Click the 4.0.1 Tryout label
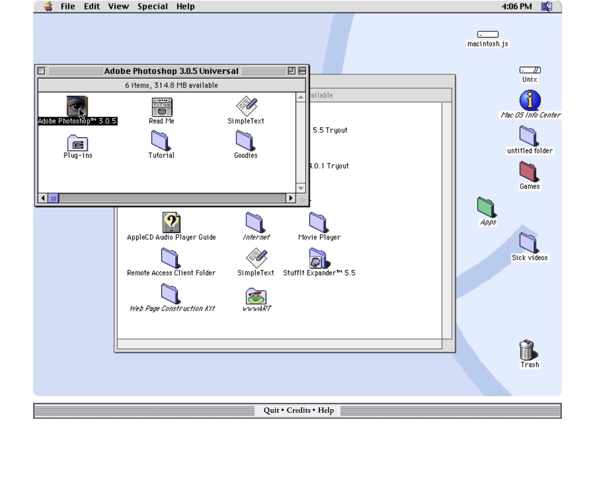This screenshot has width=595, height=482. click(x=329, y=166)
